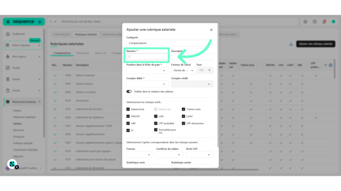Open the Facteur de calcul dropdown
The height and width of the screenshot is (191, 341).
183,71
